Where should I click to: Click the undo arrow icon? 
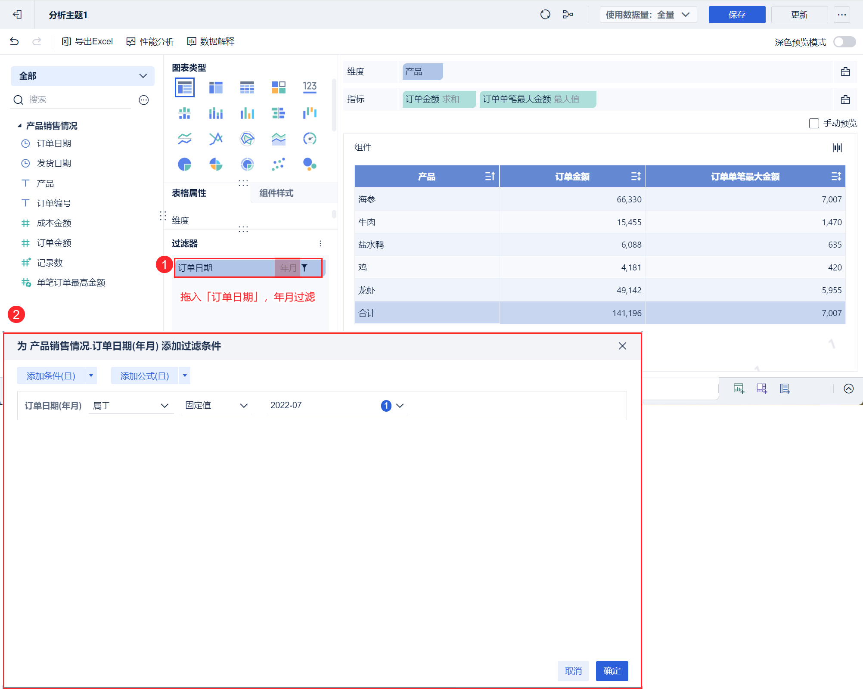click(14, 41)
